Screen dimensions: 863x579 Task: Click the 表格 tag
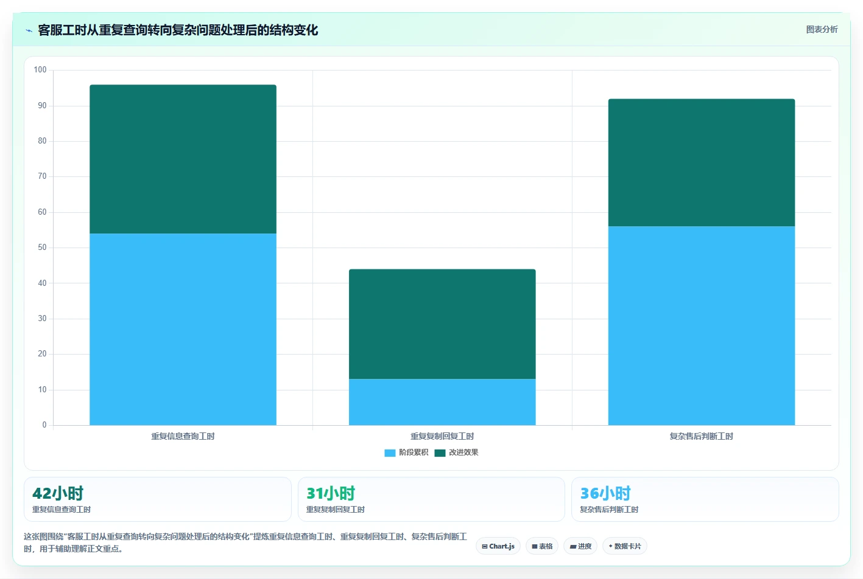point(542,546)
